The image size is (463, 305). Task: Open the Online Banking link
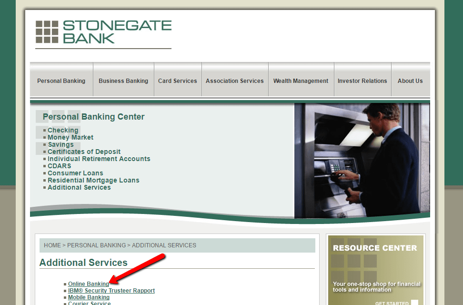point(89,284)
